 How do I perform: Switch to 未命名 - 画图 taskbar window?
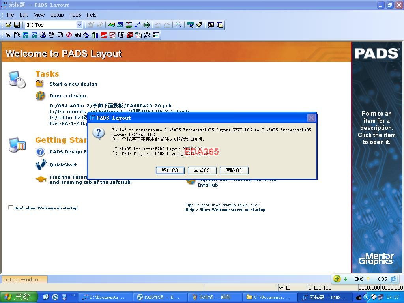coord(215,297)
